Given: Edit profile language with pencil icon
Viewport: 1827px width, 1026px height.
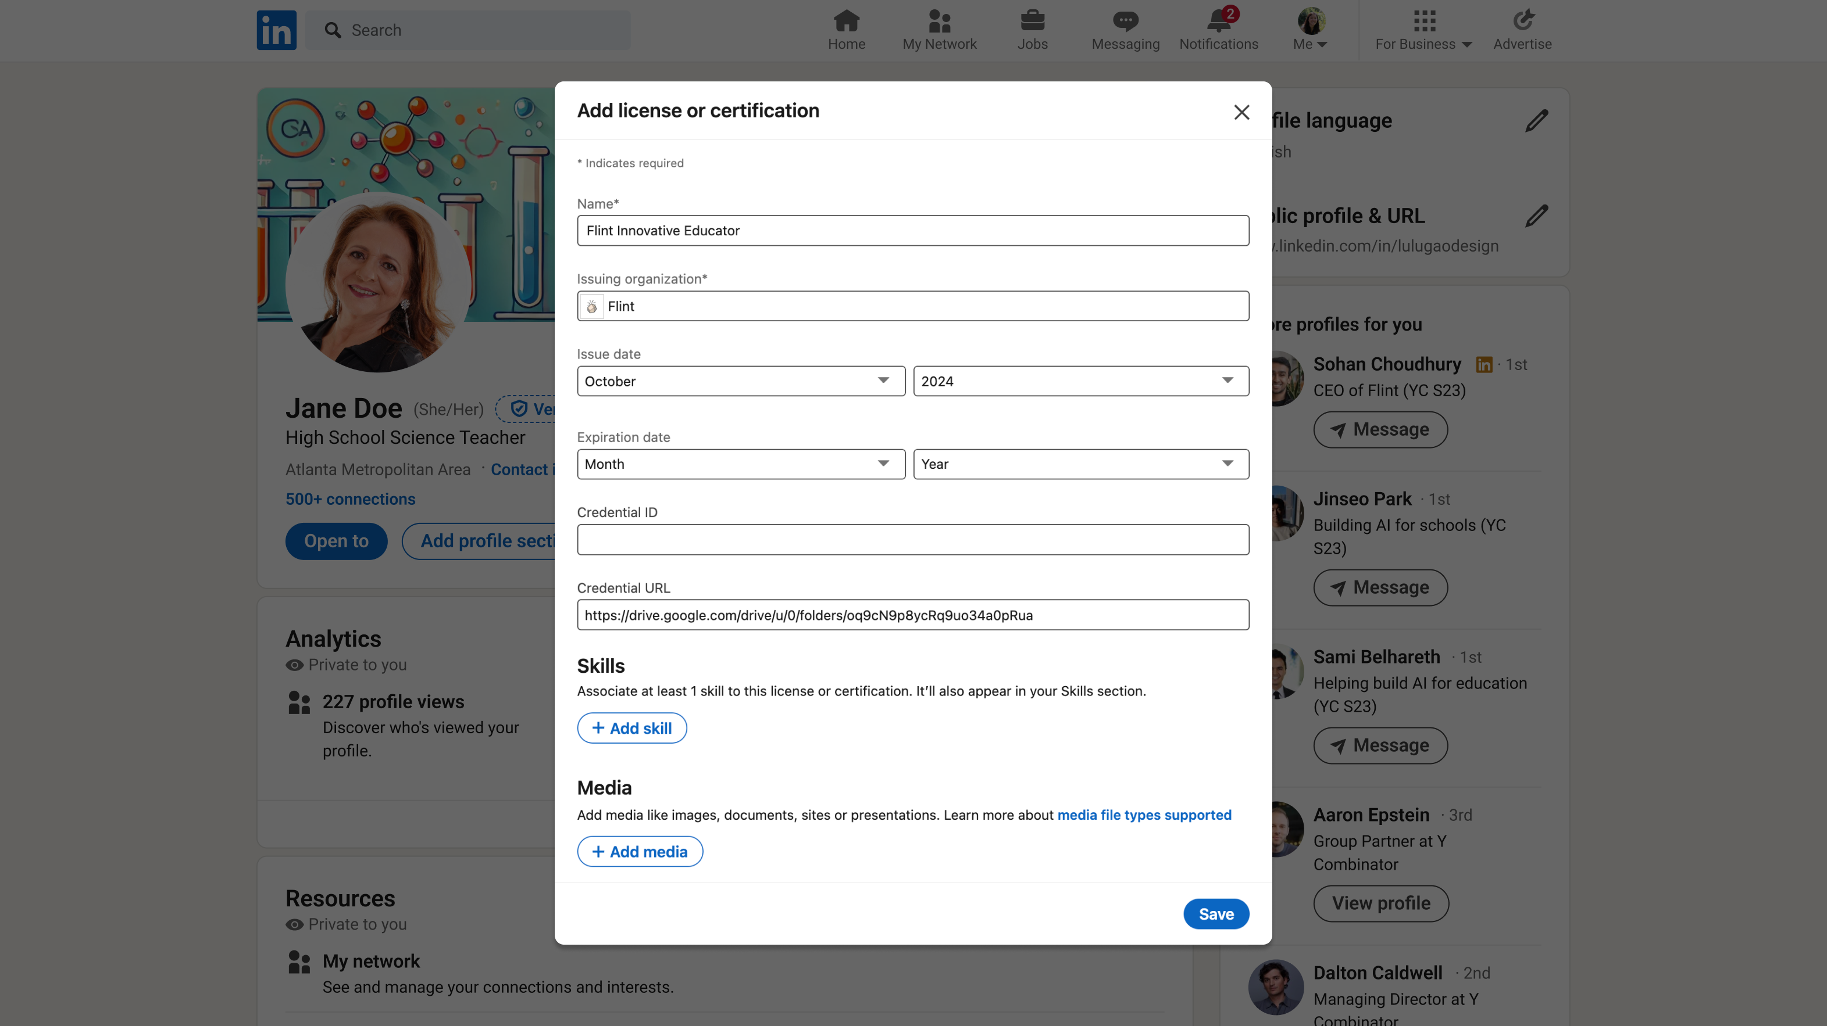Looking at the screenshot, I should 1536,121.
